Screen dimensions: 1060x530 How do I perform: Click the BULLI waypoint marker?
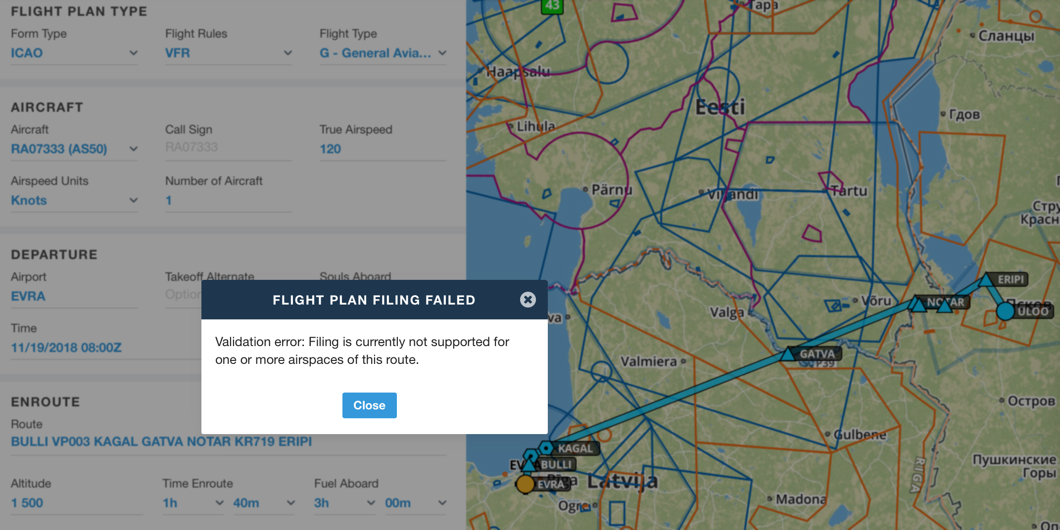[530, 464]
